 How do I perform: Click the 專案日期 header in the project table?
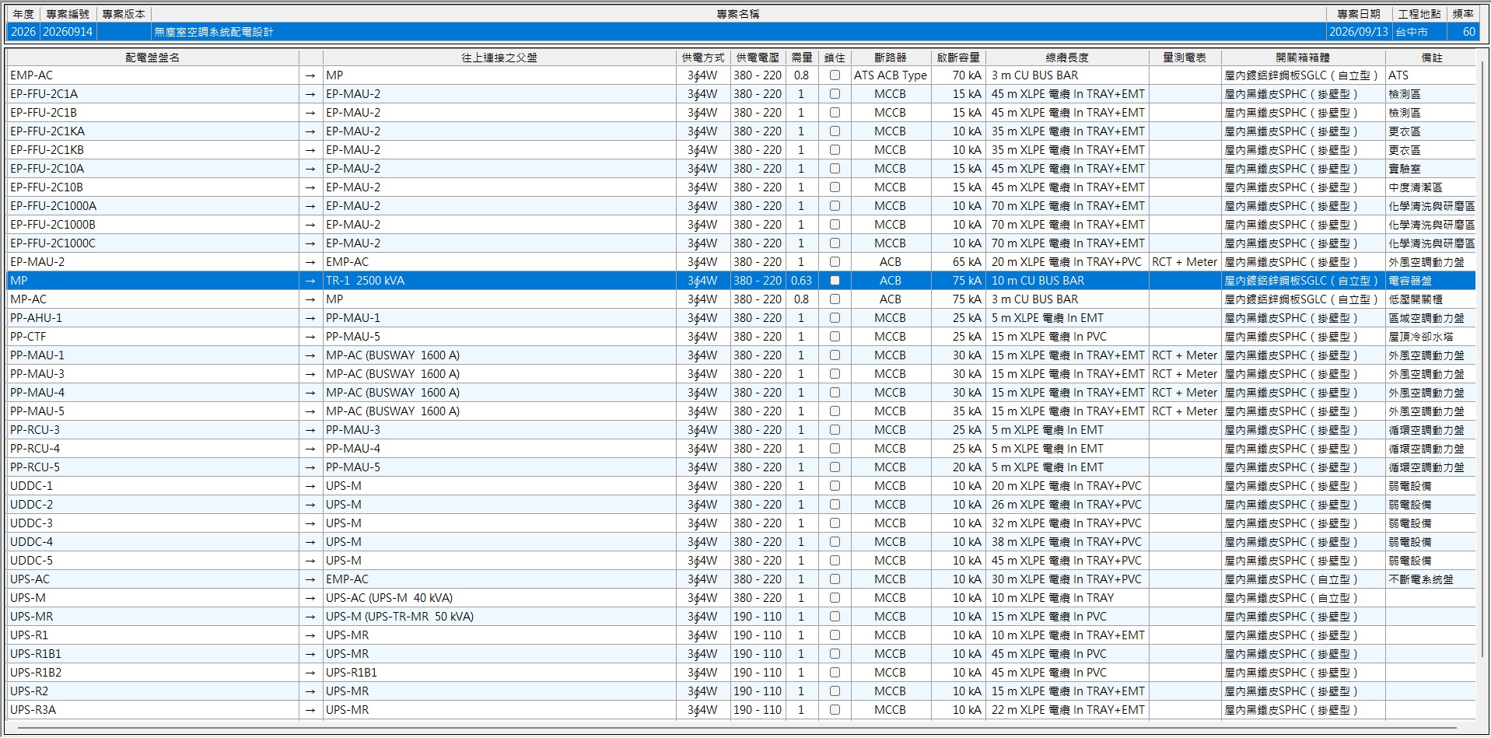(x=1359, y=14)
